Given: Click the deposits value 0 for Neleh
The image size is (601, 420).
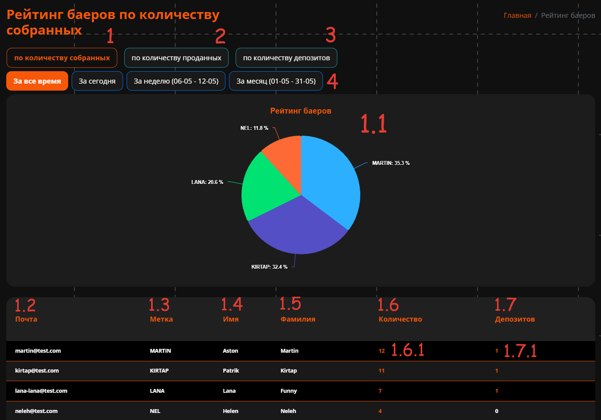Looking at the screenshot, I should pyautogui.click(x=497, y=411).
